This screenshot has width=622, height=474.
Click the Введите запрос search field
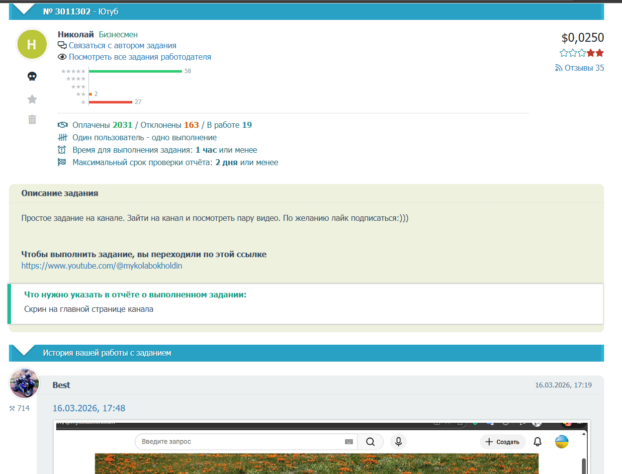pyautogui.click(x=239, y=442)
